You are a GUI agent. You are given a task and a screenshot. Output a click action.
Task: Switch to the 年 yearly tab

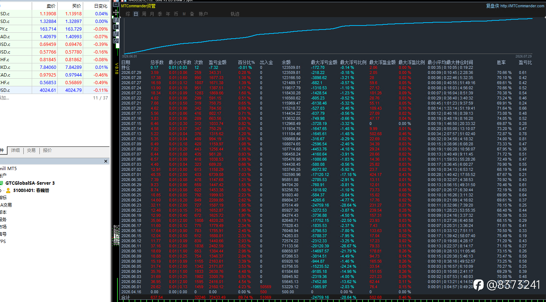click(x=168, y=14)
